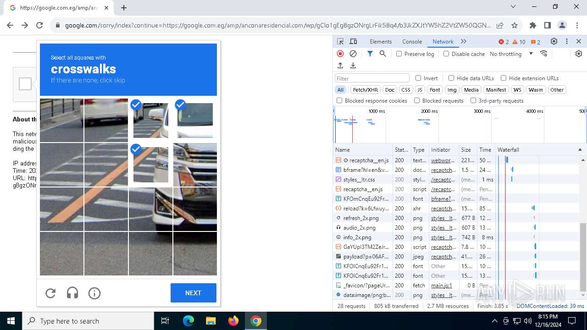Screen dimensions: 587x330
Task: Click the browser address bar
Action: pos(277,25)
